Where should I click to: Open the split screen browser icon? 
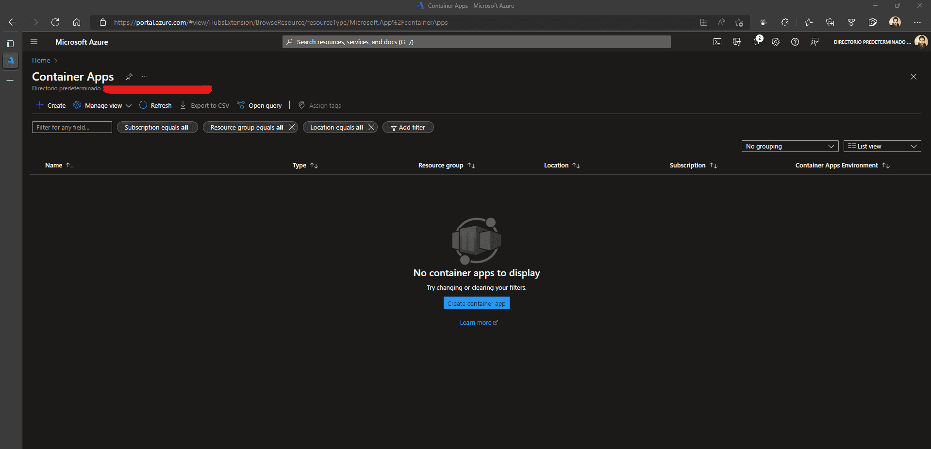click(703, 22)
